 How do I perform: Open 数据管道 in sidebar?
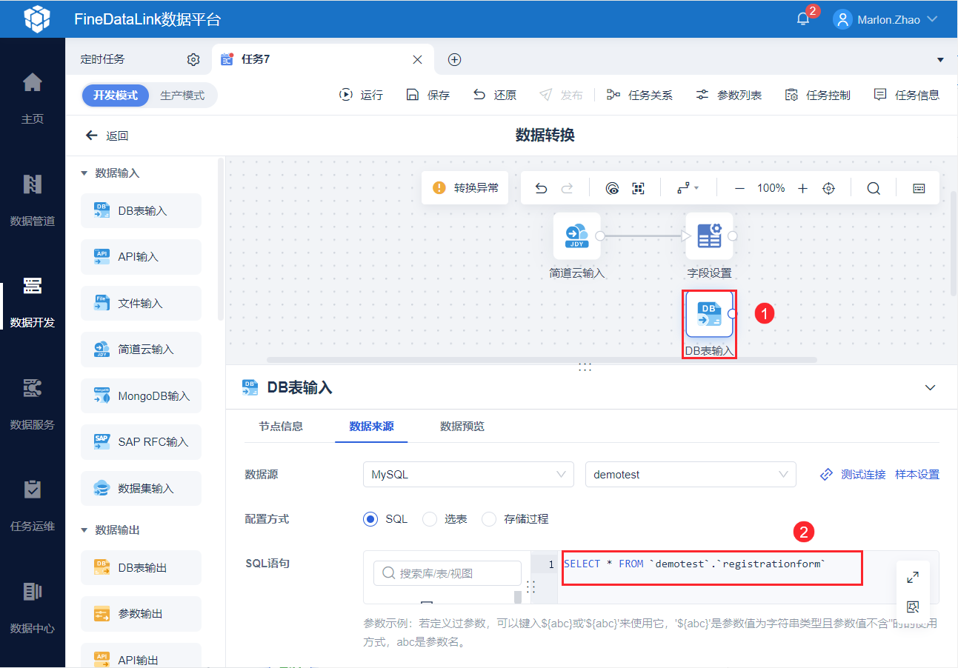click(33, 200)
